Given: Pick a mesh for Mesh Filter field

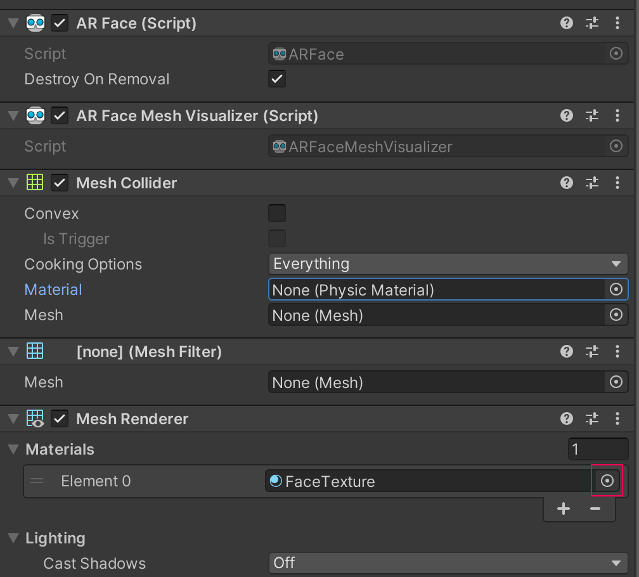Looking at the screenshot, I should tap(616, 382).
